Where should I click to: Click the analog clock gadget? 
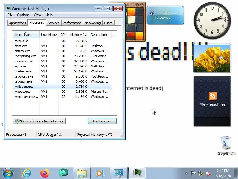[212, 21]
